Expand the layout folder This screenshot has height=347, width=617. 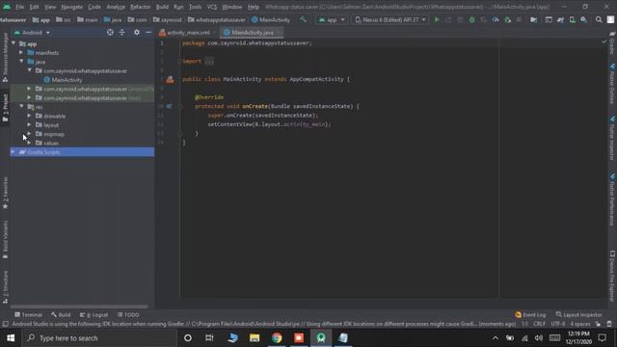pos(30,124)
